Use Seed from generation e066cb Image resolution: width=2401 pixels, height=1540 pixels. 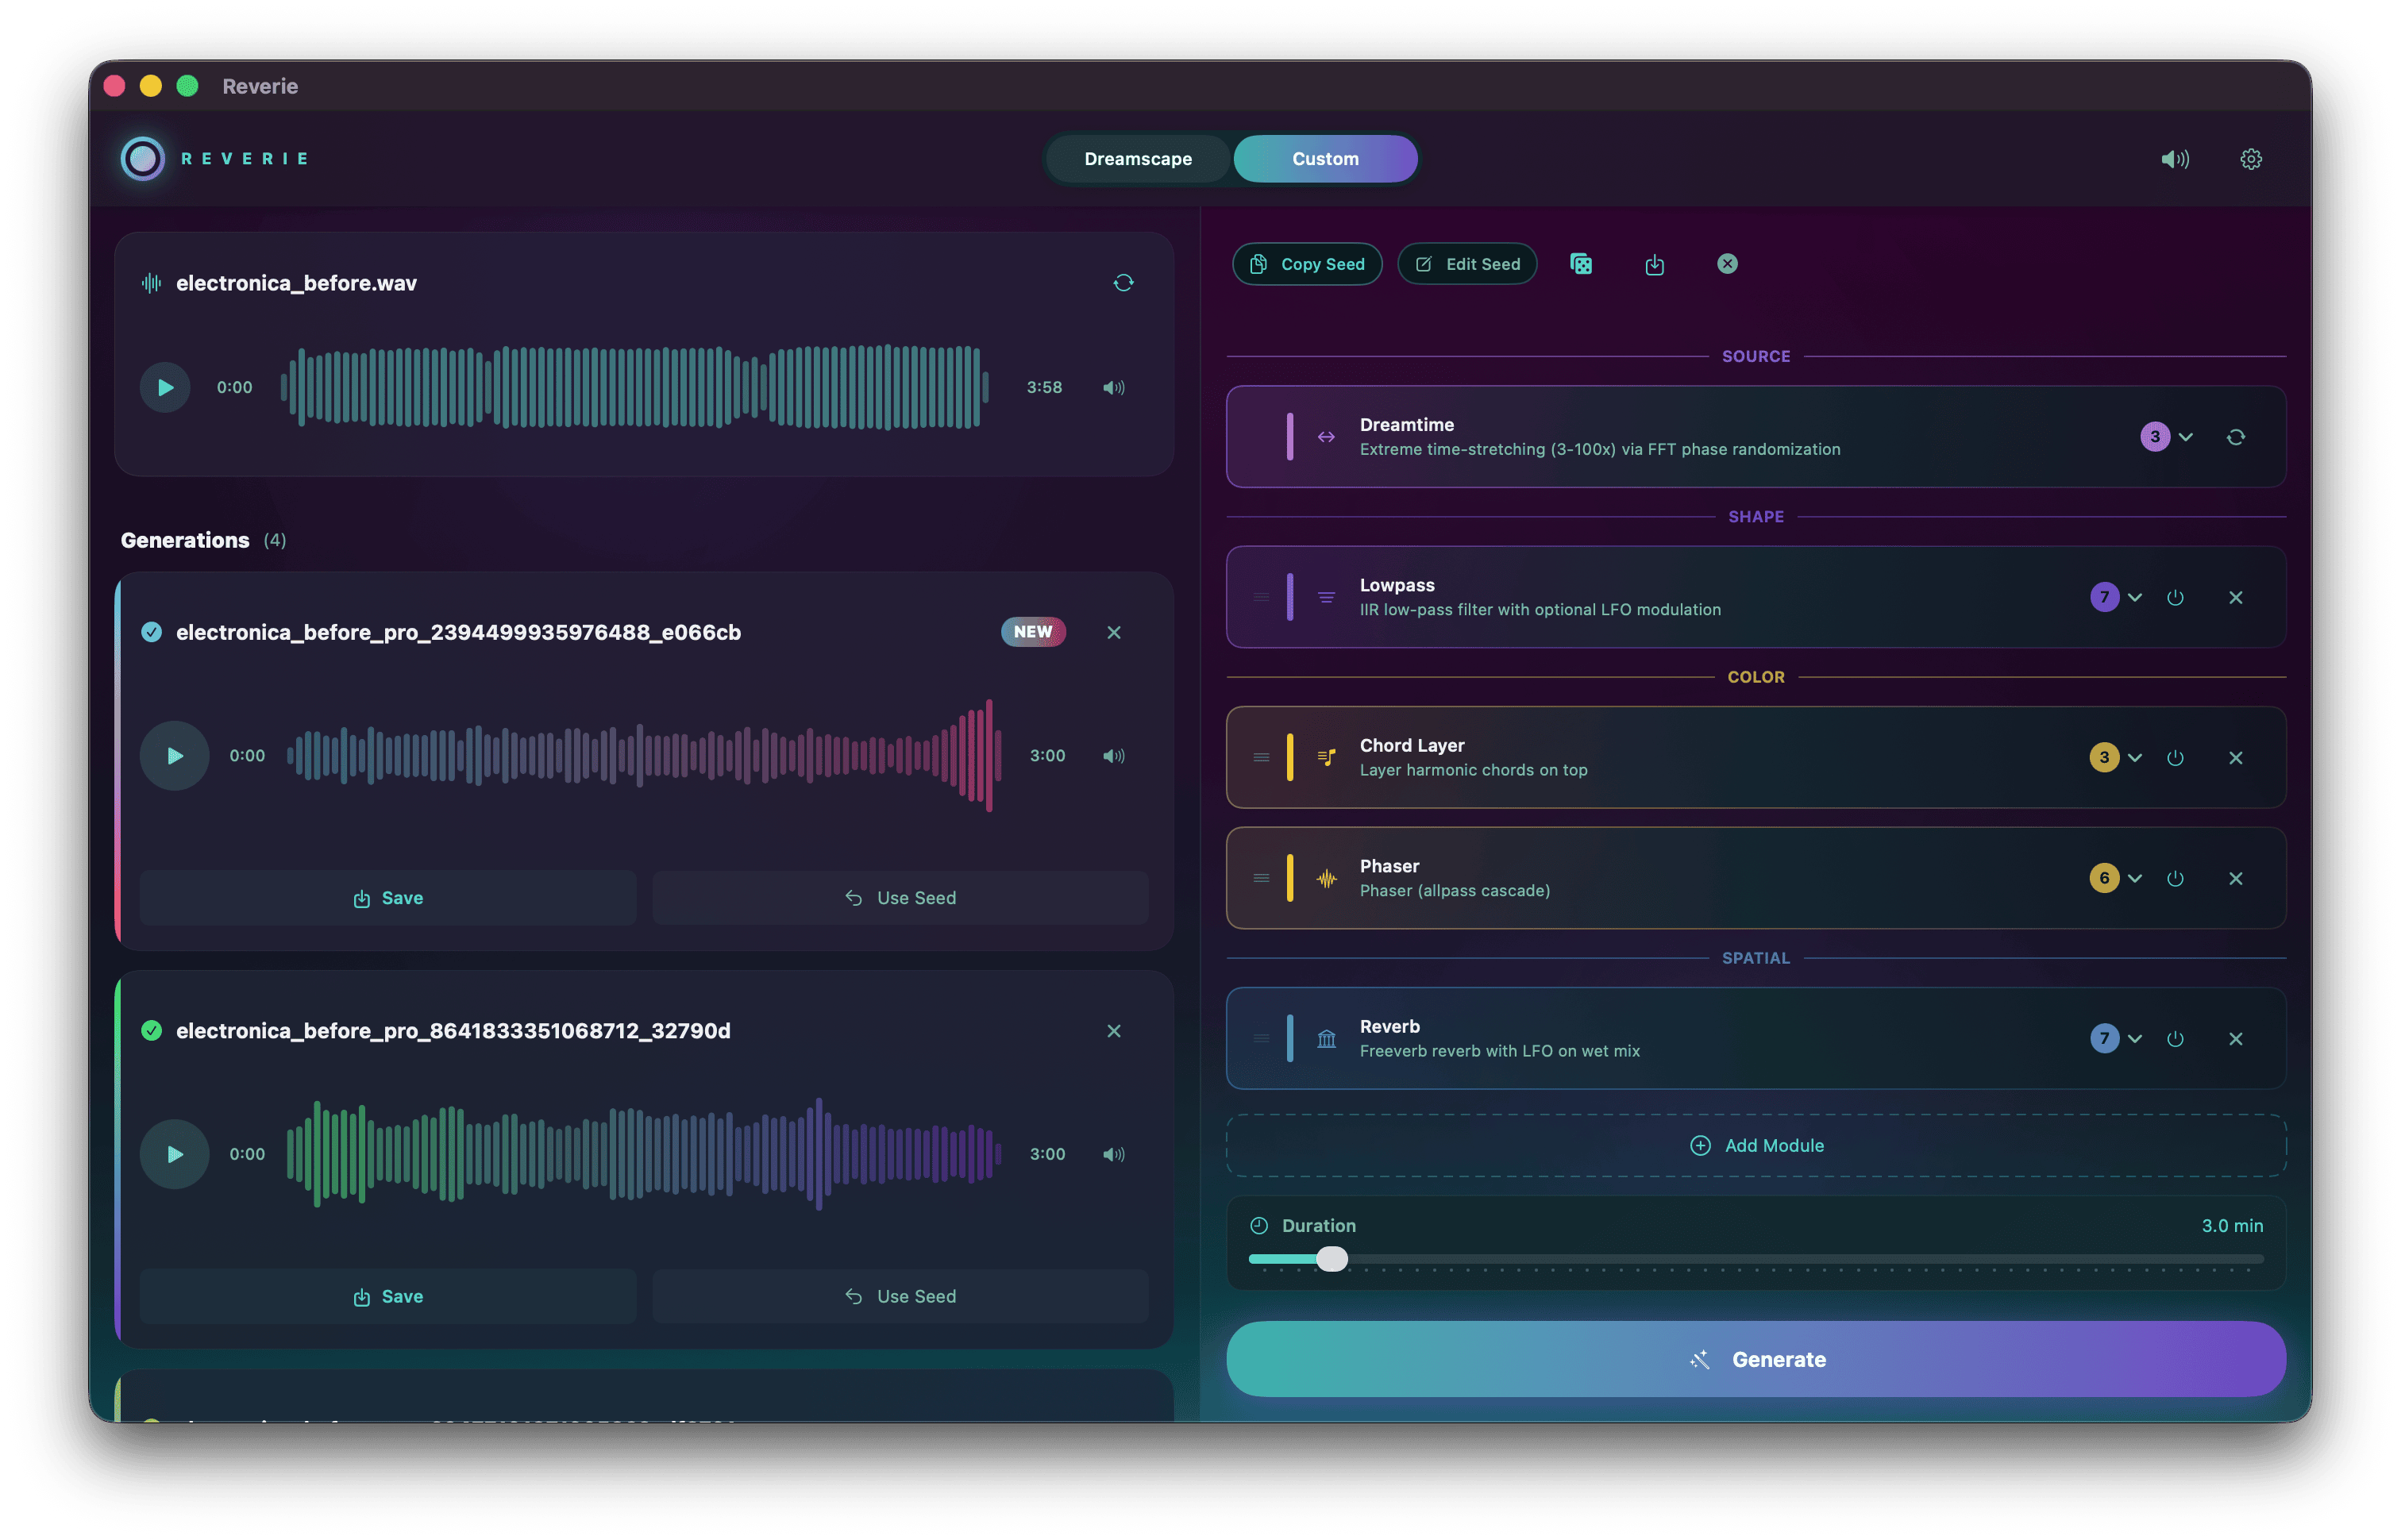[x=900, y=898]
